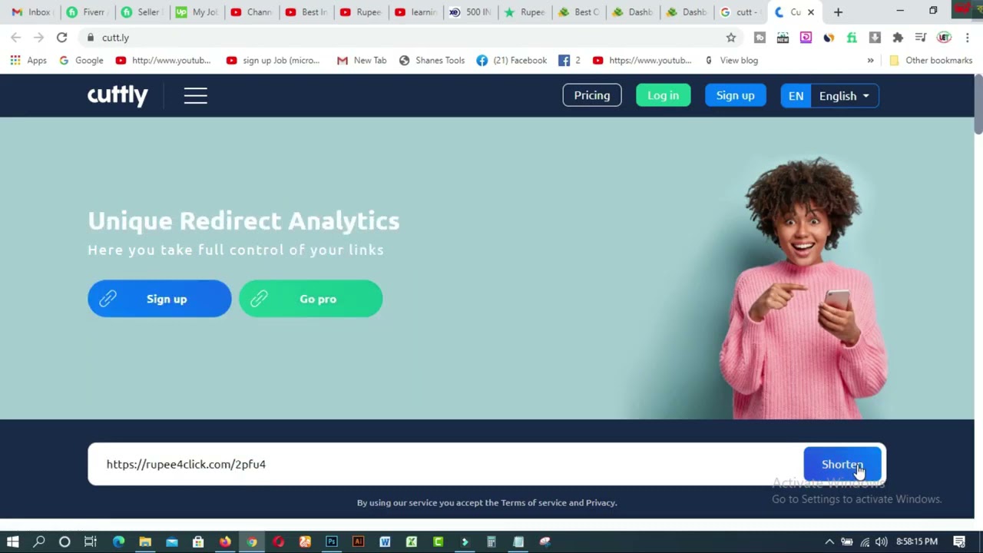983x553 pixels.
Task: Open Task View on the taskbar
Action: point(91,541)
